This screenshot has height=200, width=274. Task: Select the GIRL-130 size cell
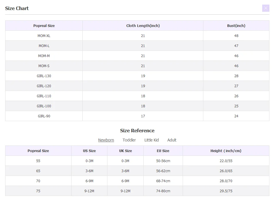click(44, 76)
